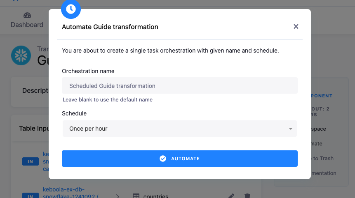Click the first IN badge in Table Input
355x198 pixels.
30,162
